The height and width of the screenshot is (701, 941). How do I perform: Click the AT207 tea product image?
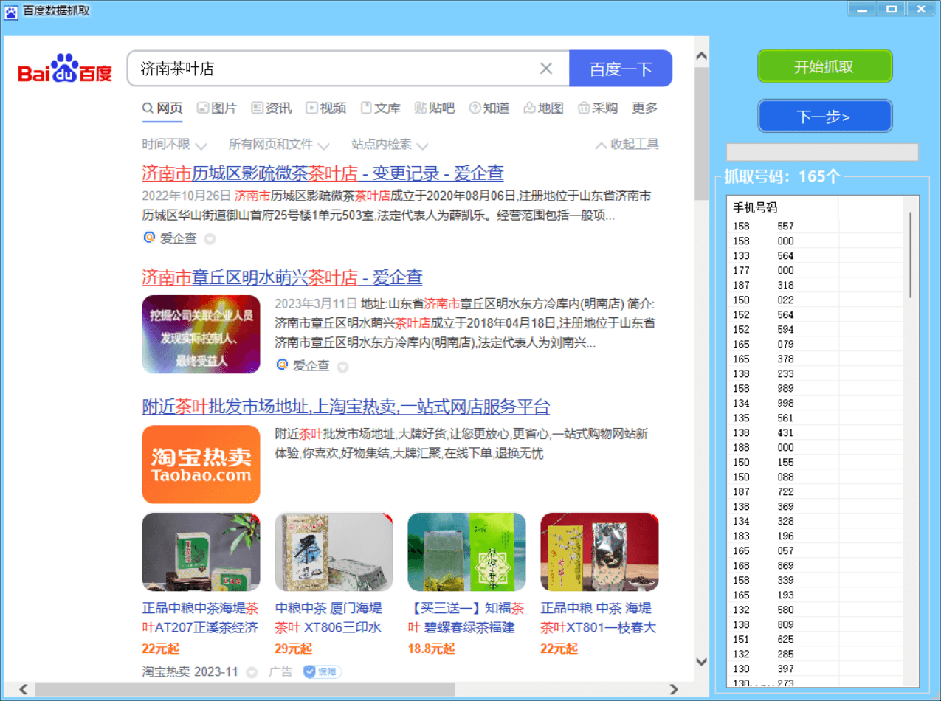pyautogui.click(x=201, y=552)
